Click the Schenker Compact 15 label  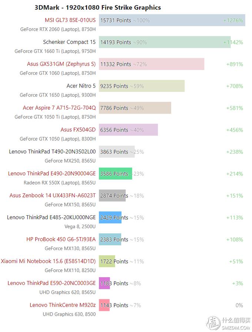[69, 42]
